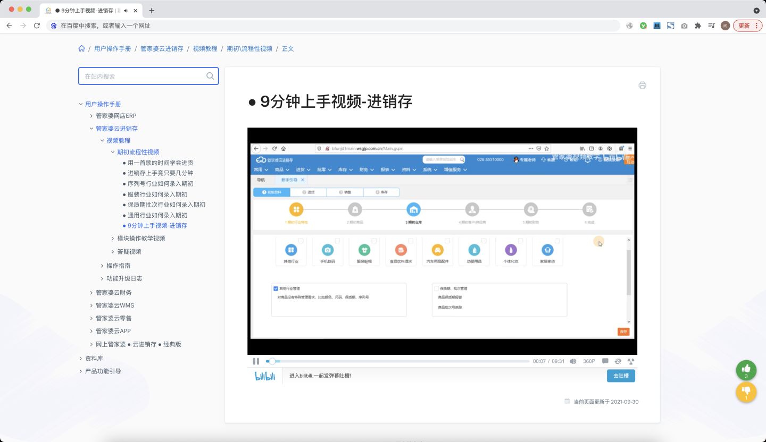Open 进销存上手竟只要几分钟 article
The image size is (766, 442).
tap(160, 173)
